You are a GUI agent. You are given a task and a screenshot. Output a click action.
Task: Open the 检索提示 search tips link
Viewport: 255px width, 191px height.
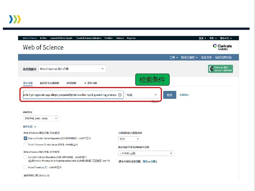(184, 95)
